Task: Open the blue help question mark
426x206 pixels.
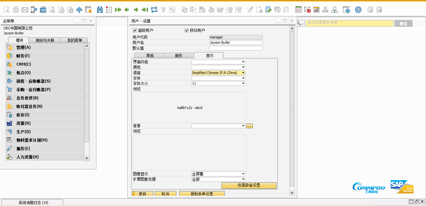Action: [x=358, y=10]
